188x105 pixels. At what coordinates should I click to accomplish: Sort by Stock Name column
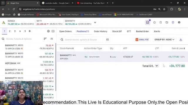67,48
